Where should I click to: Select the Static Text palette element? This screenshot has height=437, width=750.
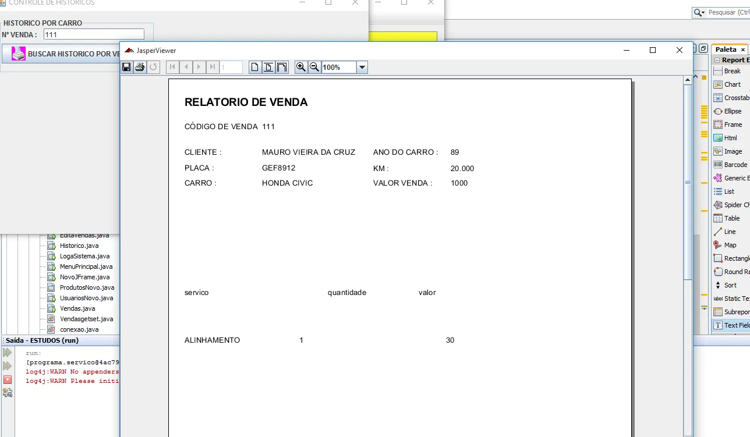732,299
